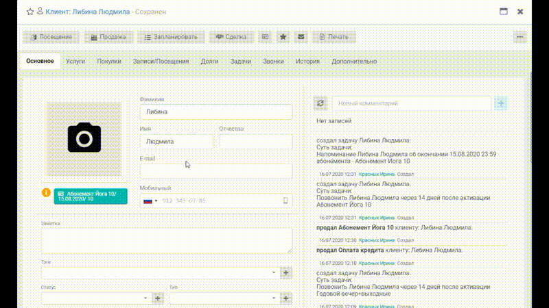The image size is (549, 308).
Task: Click the Абонемент Йога 10 green badge
Action: tap(91, 196)
